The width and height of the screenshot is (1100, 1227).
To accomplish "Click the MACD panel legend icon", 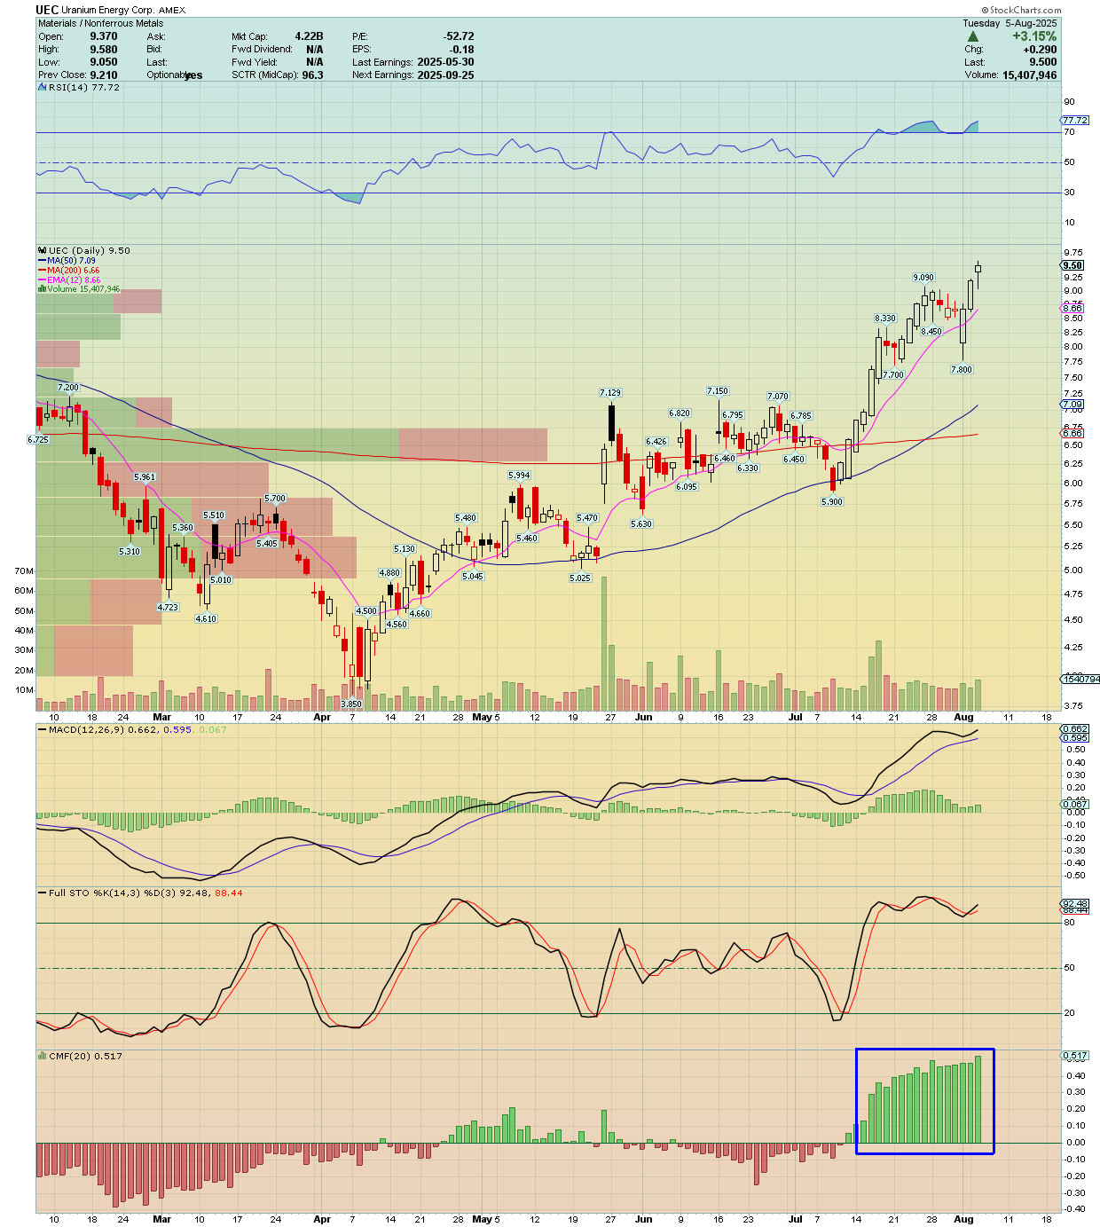I will coord(42,729).
